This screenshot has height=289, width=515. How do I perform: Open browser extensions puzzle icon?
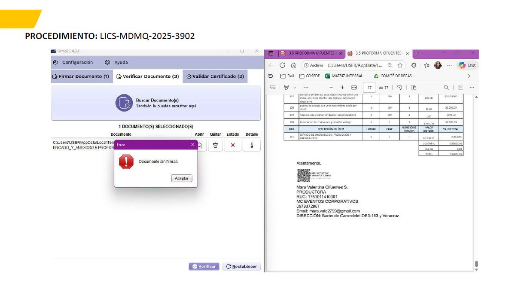(x=414, y=65)
